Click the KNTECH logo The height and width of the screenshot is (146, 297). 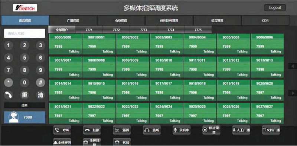pos(25,8)
